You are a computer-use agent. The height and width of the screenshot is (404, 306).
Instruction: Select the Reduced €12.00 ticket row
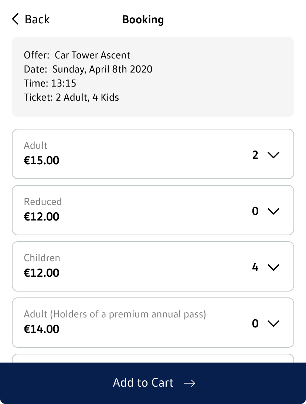pyautogui.click(x=129, y=210)
